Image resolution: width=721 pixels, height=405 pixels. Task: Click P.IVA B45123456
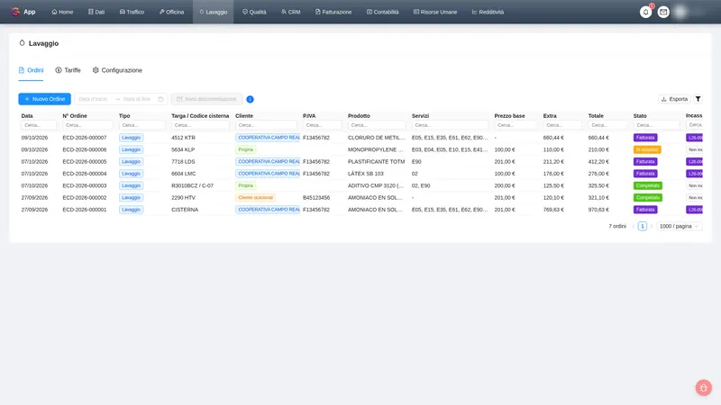coord(316,197)
